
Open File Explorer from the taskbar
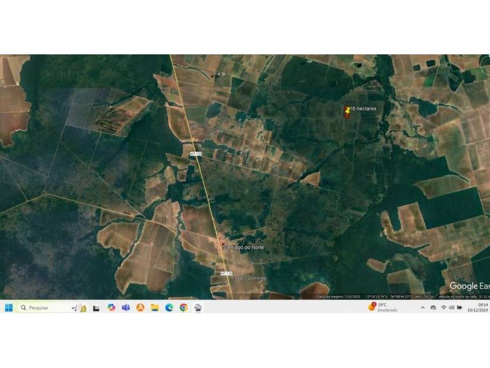(x=155, y=308)
